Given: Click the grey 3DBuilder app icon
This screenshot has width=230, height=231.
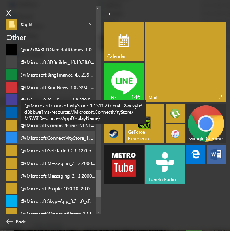Looking at the screenshot, I should click(x=12, y=62).
